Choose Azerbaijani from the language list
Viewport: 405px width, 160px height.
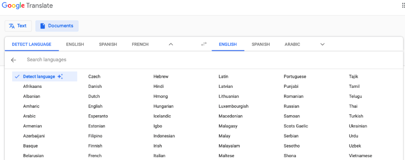(34, 136)
